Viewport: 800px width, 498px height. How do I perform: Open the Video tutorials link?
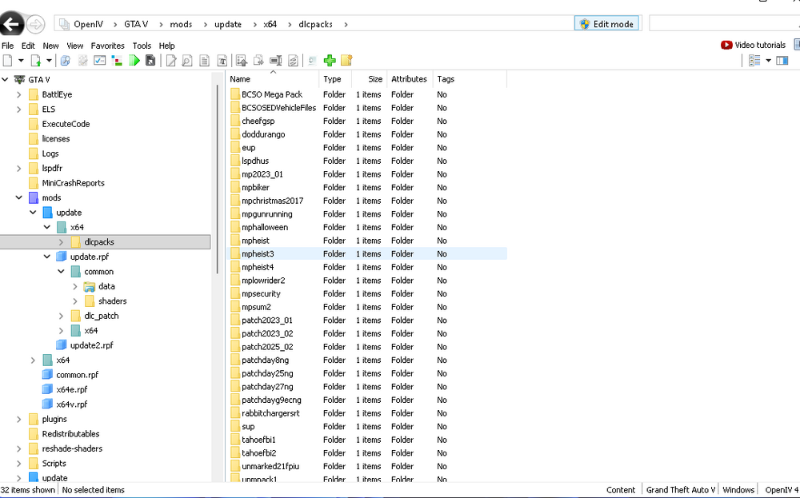tap(760, 45)
